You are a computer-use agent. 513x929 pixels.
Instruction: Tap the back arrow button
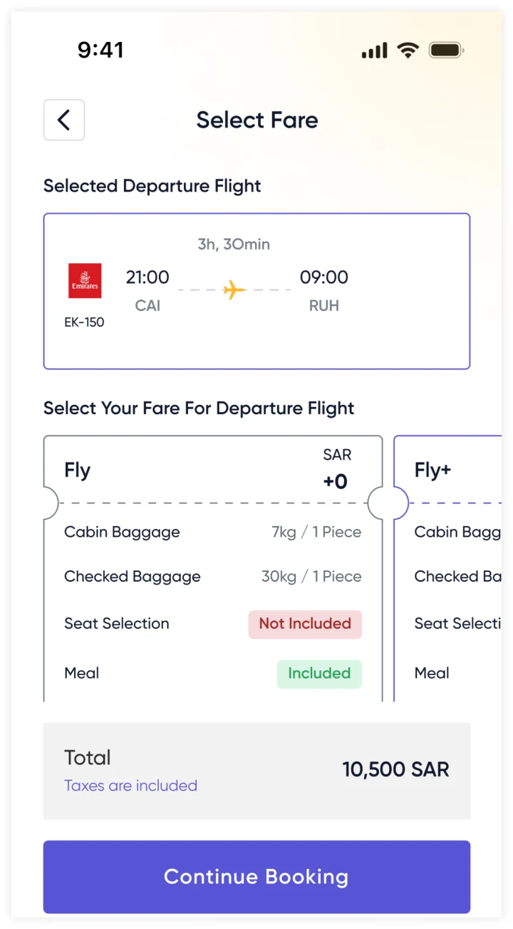coord(64,120)
